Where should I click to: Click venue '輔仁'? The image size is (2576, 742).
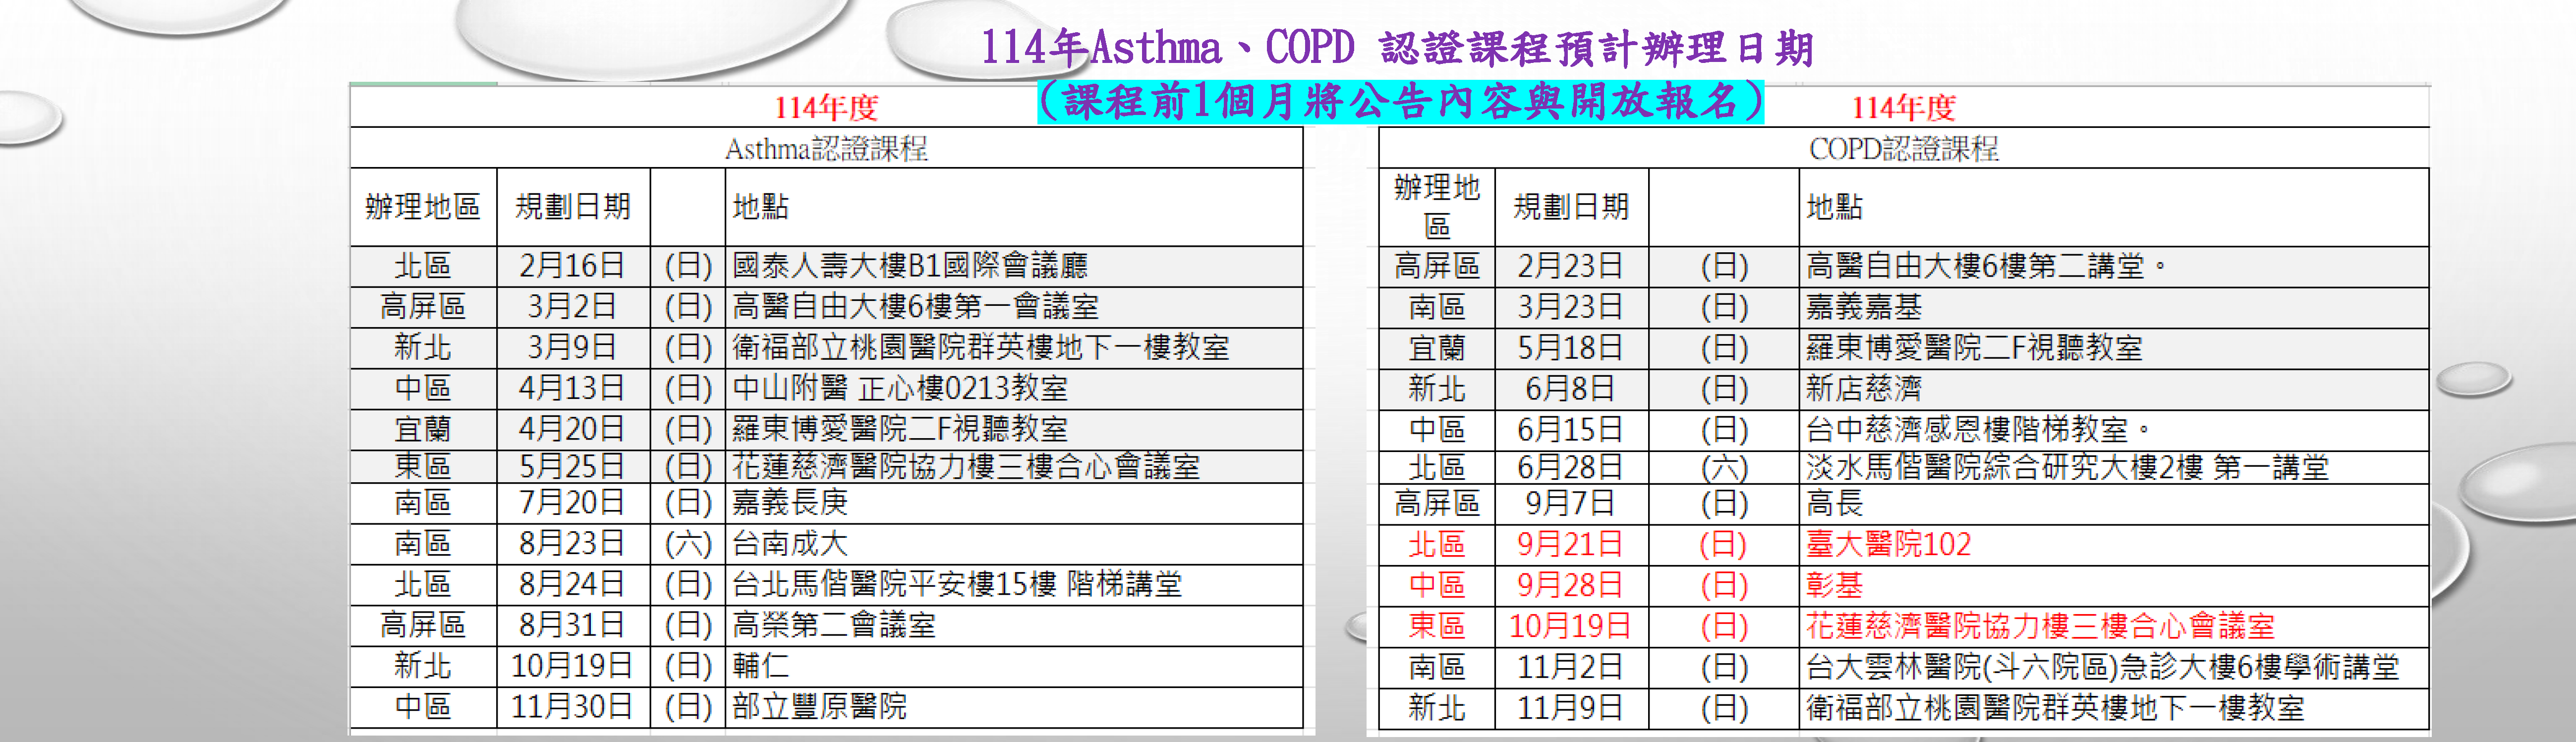tap(761, 665)
